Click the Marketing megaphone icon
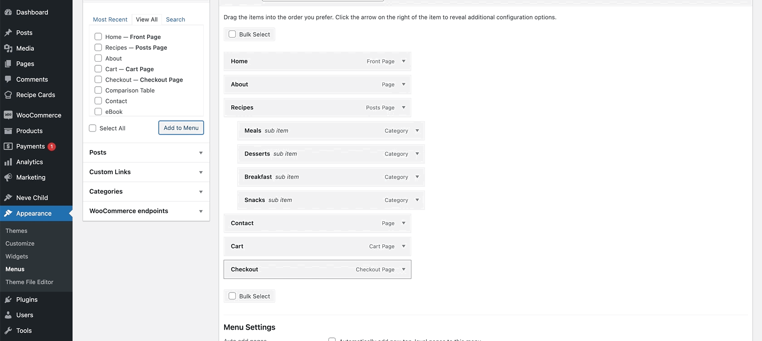This screenshot has width=762, height=341. pos(8,177)
